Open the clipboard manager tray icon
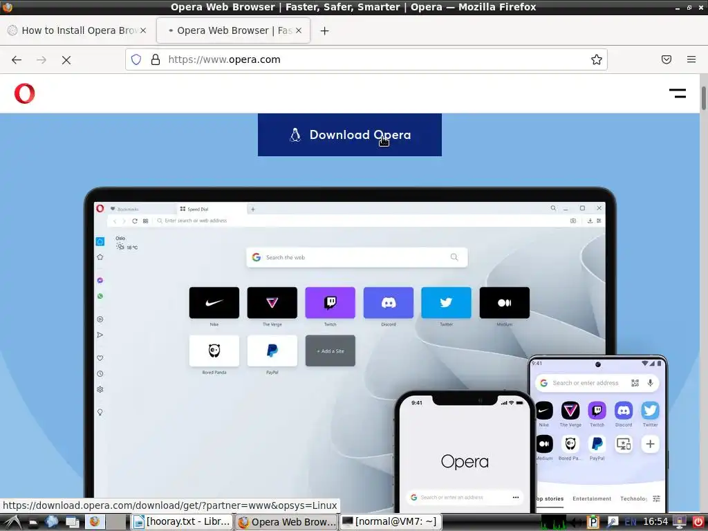Viewport: 708px width, 531px height. [593, 523]
